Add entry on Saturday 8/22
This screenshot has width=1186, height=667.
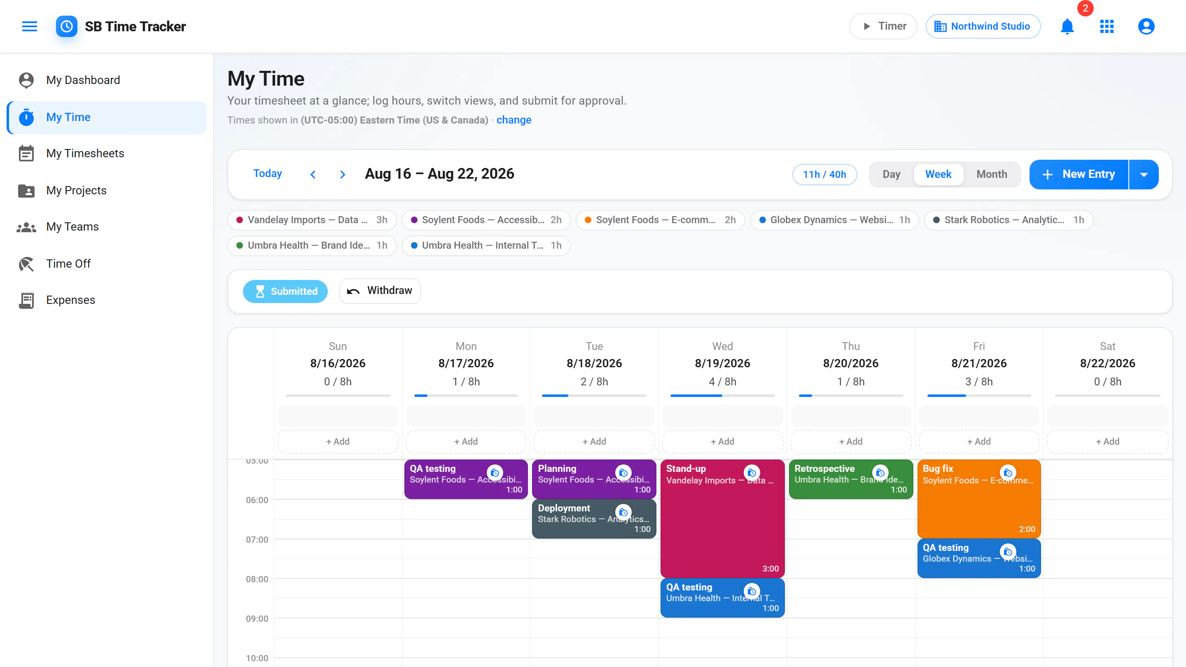[1107, 441]
